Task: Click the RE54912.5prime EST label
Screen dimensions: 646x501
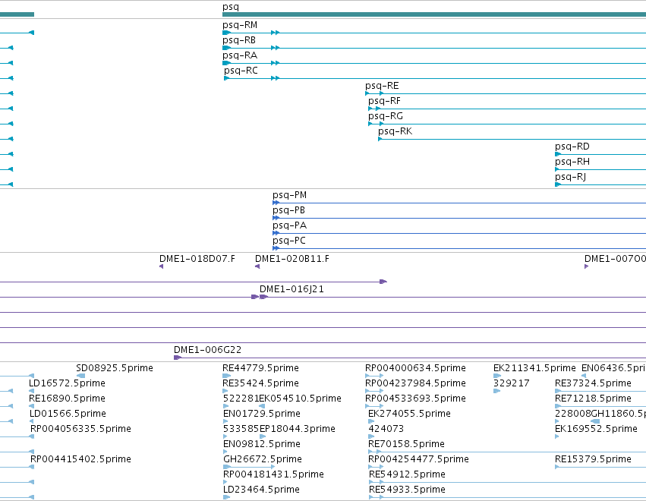Action: coord(407,474)
